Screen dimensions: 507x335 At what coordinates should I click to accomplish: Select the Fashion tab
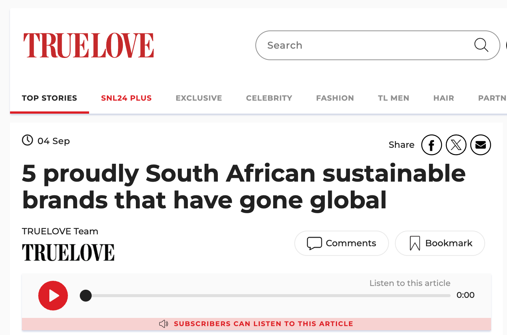pyautogui.click(x=335, y=98)
